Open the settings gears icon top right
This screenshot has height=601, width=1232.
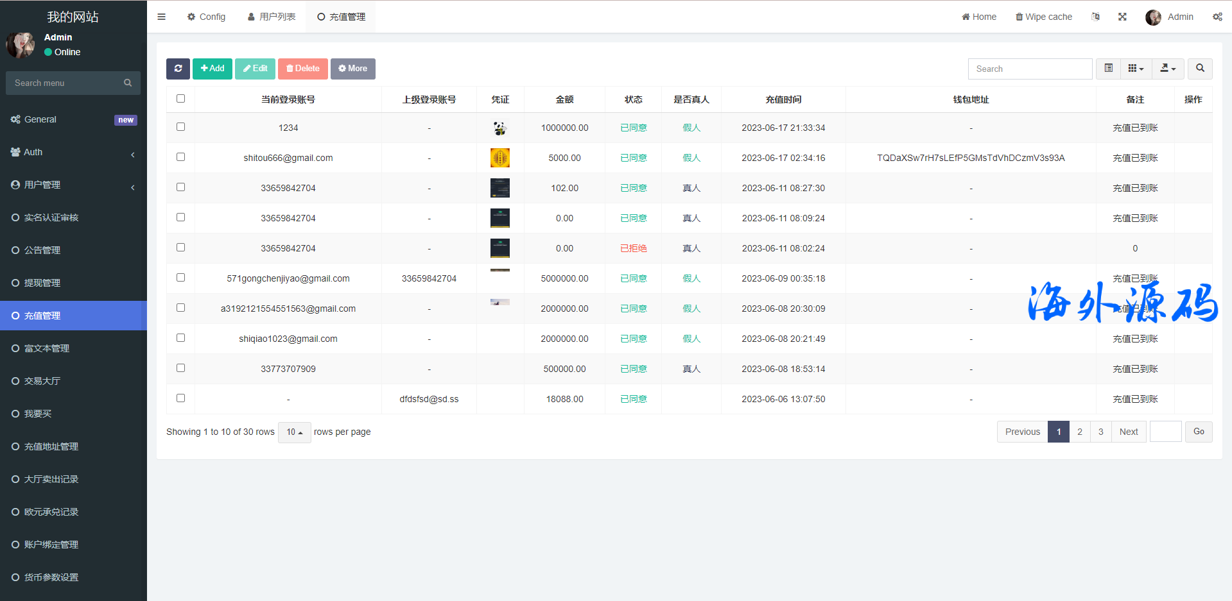[x=1217, y=17]
